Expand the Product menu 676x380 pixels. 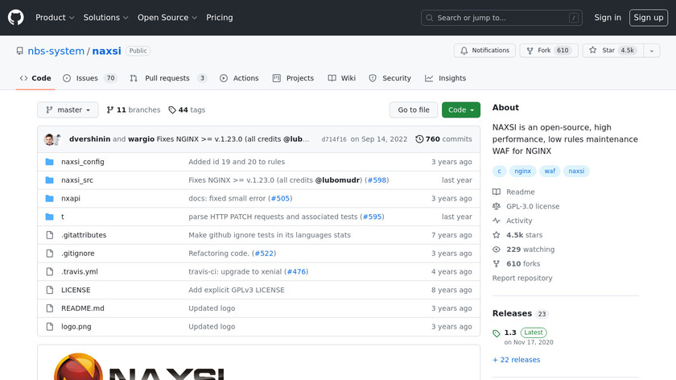point(55,18)
